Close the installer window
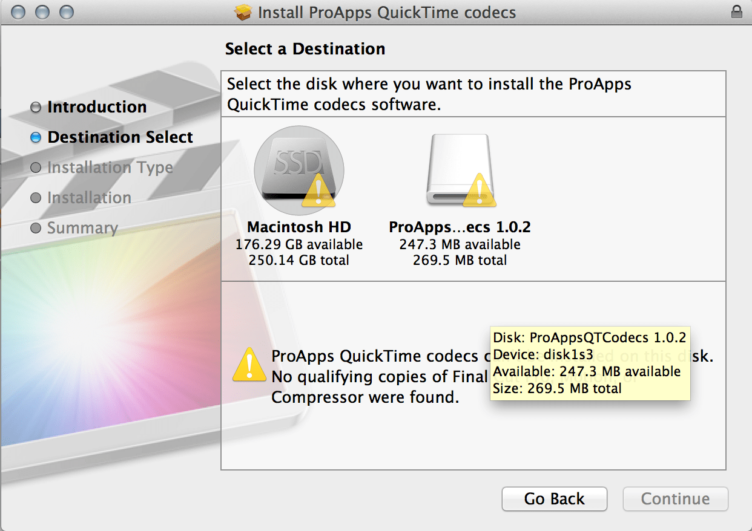The height and width of the screenshot is (531, 752). point(18,12)
